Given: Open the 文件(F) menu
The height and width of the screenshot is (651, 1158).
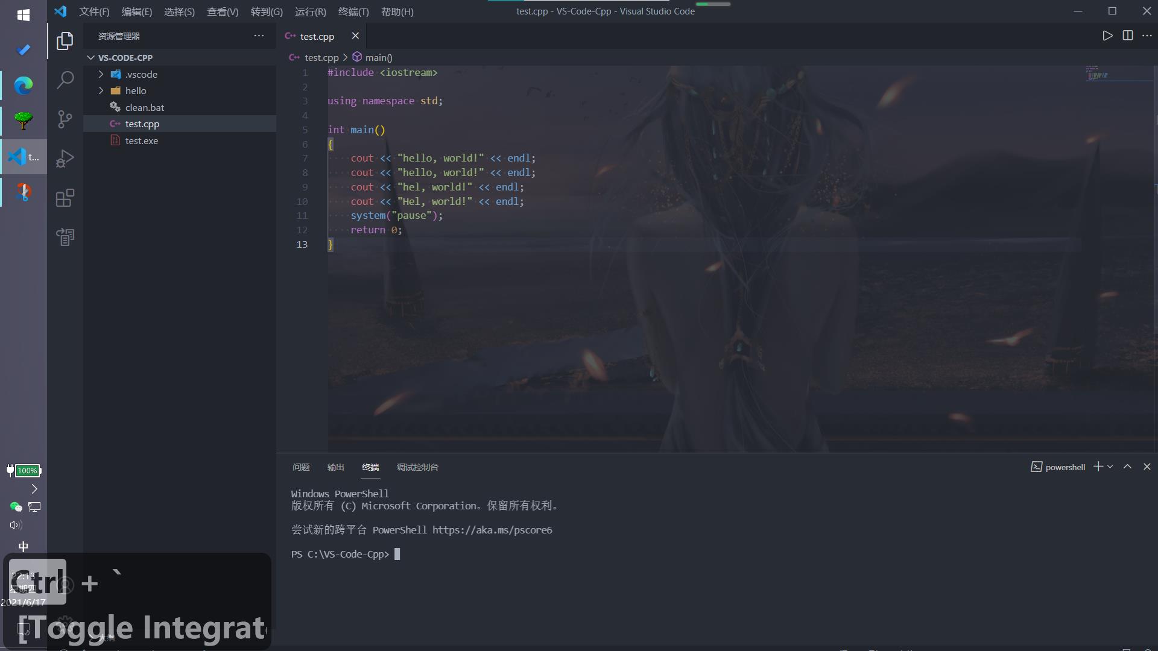Looking at the screenshot, I should pyautogui.click(x=94, y=11).
